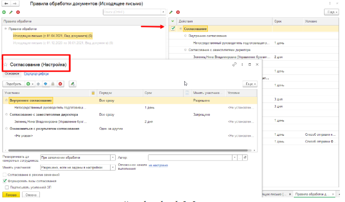345x202 pixels.
Task: Delete action with red cross above Действия table
Action: point(178,12)
